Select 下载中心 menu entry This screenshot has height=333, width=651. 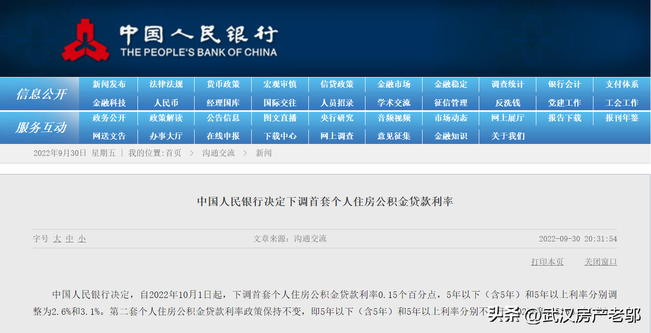coord(280,136)
